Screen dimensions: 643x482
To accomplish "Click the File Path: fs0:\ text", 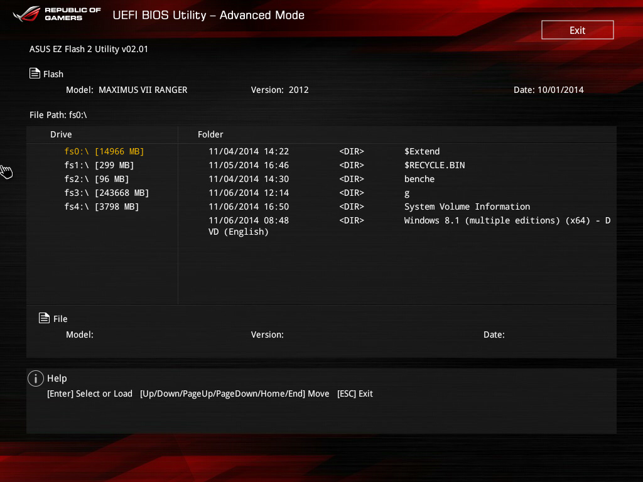I will (x=58, y=115).
